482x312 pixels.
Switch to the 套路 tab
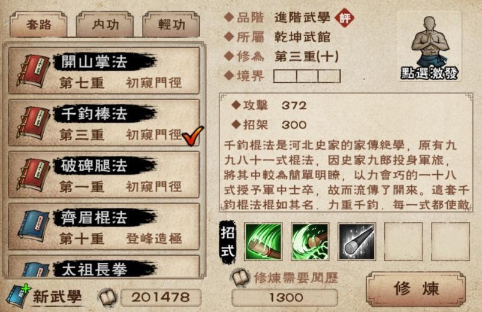click(x=38, y=25)
